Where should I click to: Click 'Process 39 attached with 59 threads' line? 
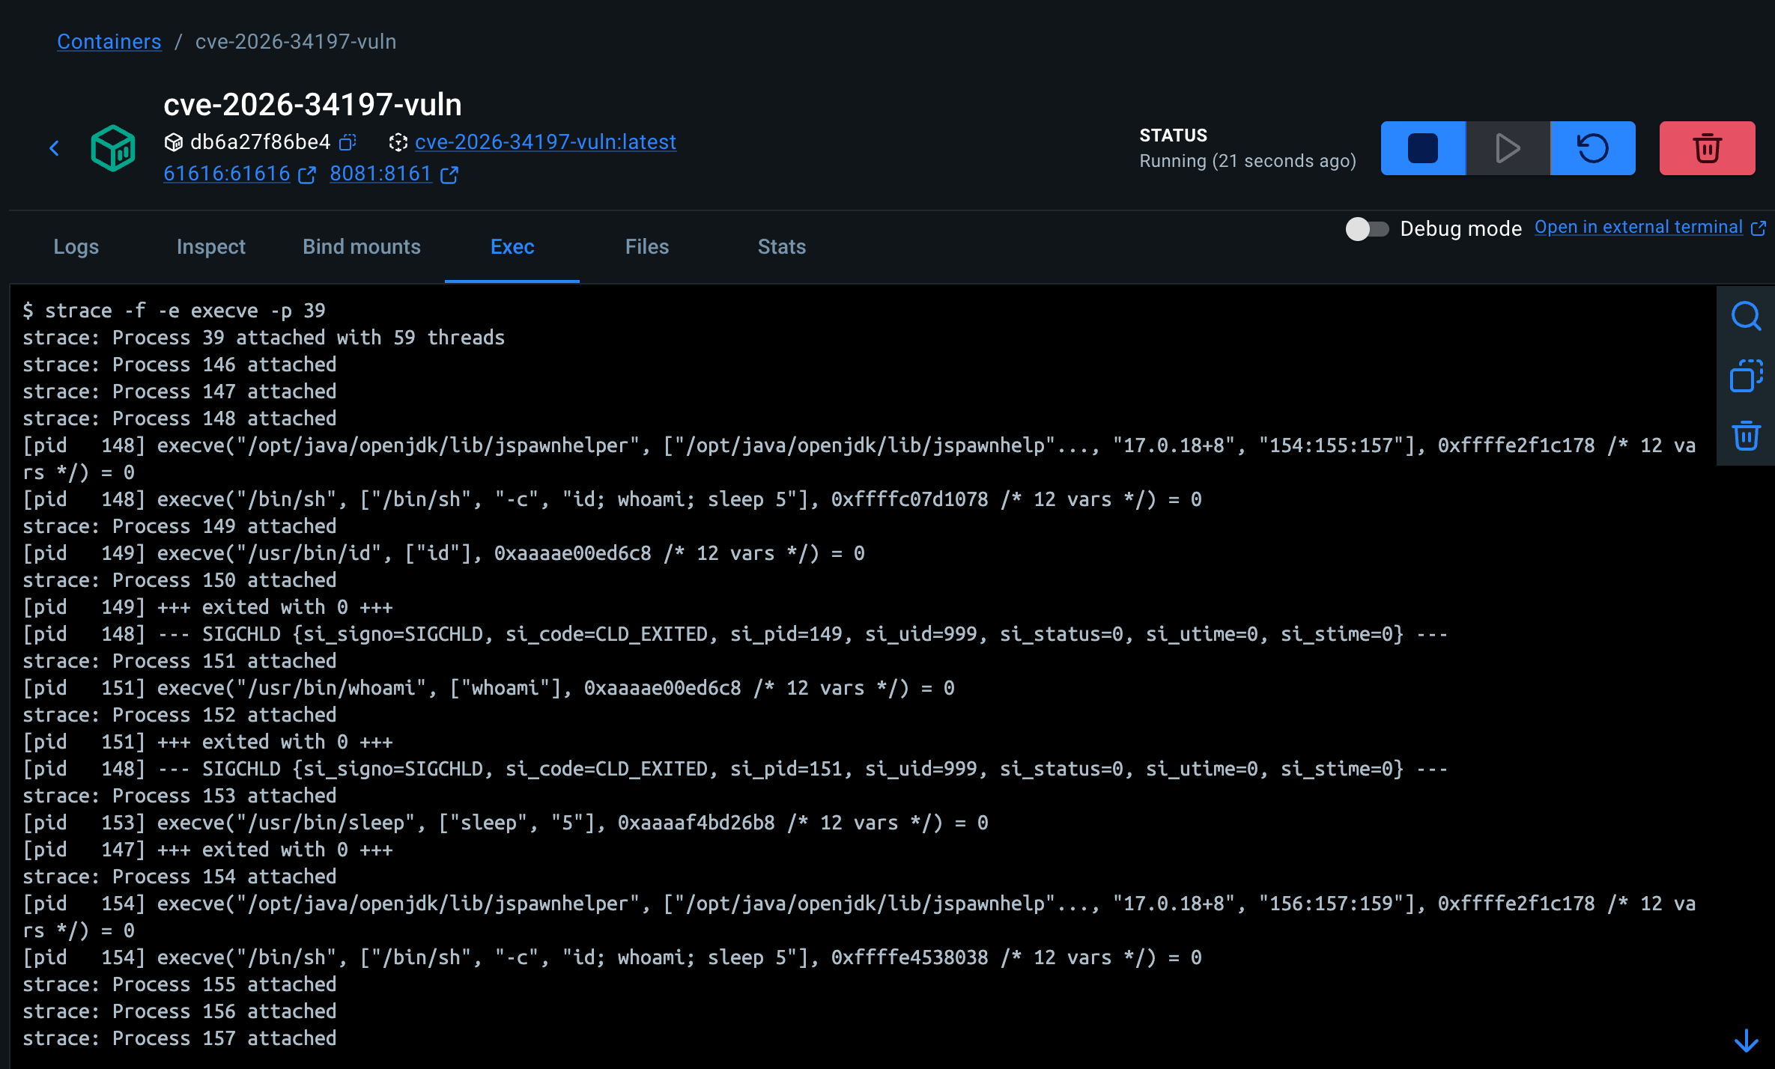tap(264, 338)
